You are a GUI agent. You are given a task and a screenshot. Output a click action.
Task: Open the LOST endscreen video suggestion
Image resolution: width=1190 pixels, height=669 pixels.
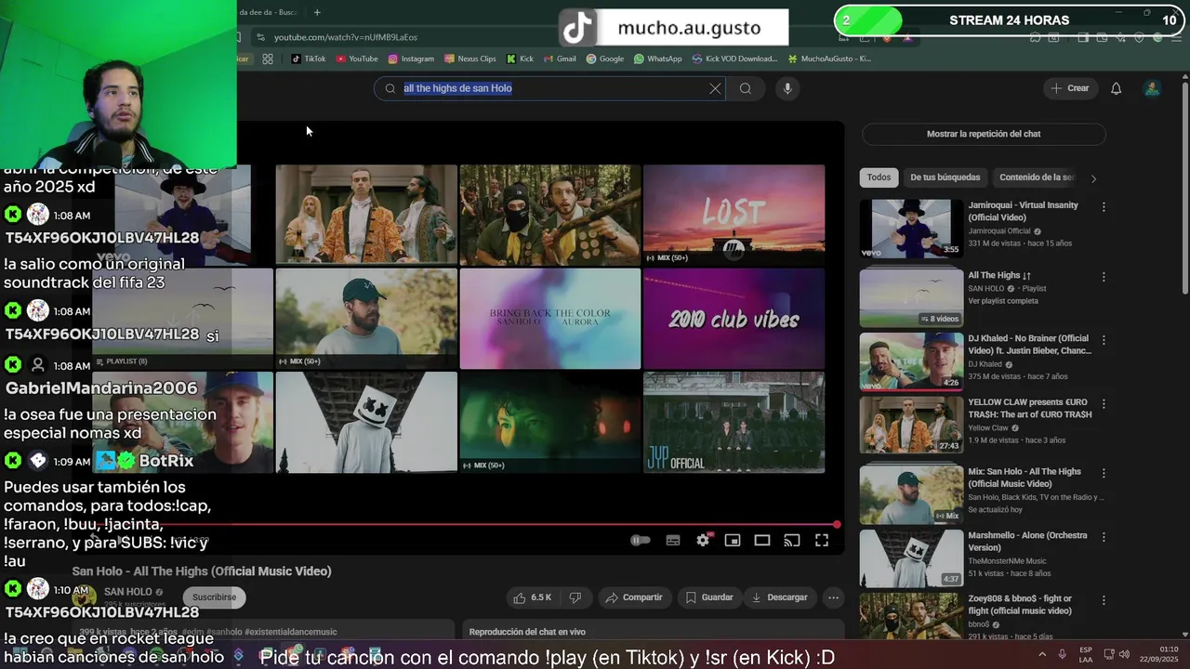pos(734,215)
